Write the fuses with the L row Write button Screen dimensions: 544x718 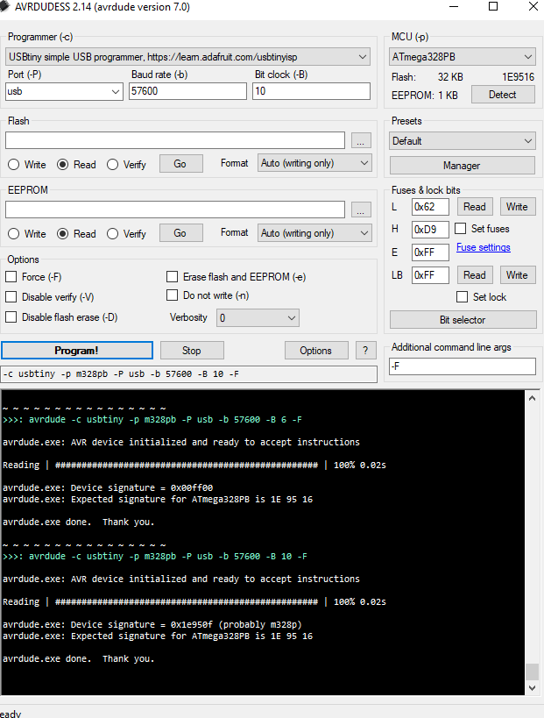pos(518,207)
